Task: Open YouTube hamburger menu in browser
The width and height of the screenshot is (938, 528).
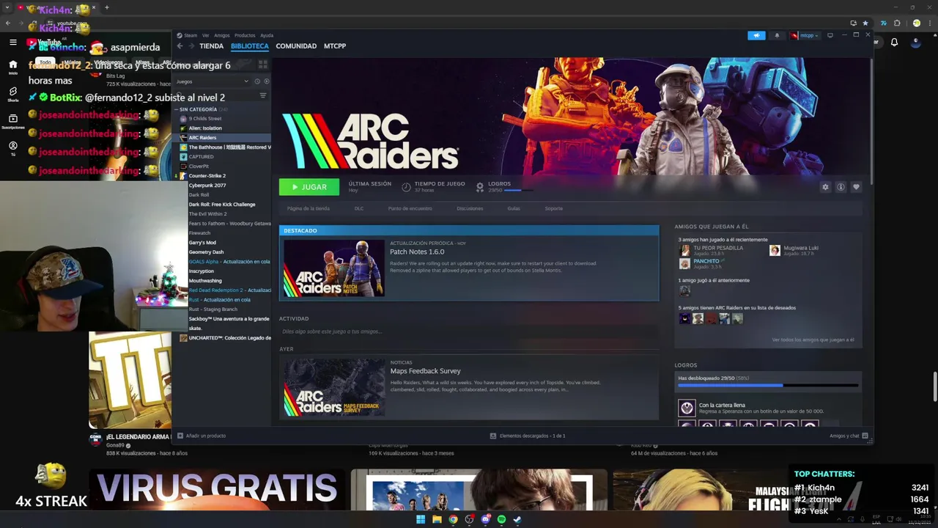Action: (13, 43)
